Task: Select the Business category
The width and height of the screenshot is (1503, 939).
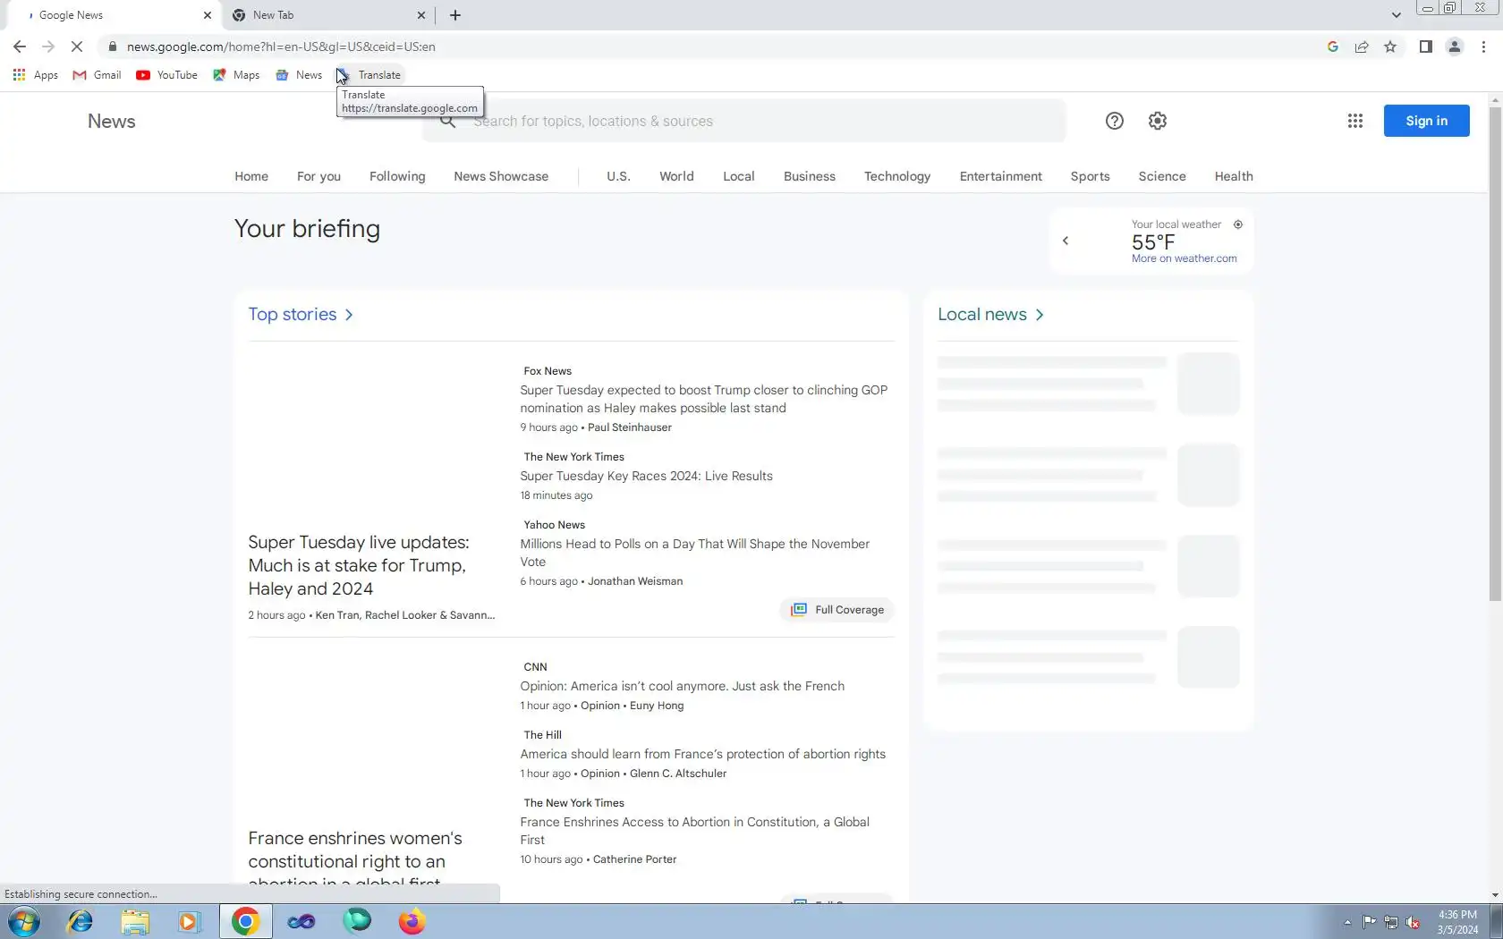Action: coord(810,176)
